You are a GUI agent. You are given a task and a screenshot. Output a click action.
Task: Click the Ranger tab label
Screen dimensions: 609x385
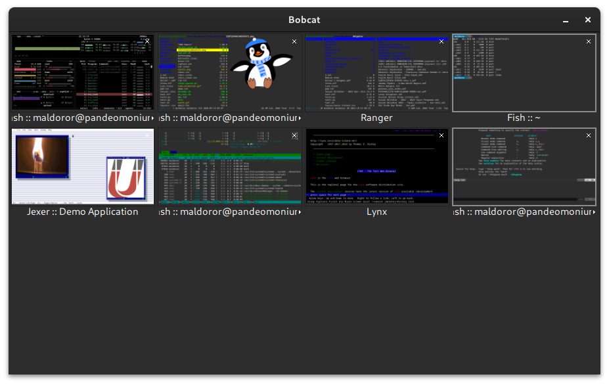(376, 118)
